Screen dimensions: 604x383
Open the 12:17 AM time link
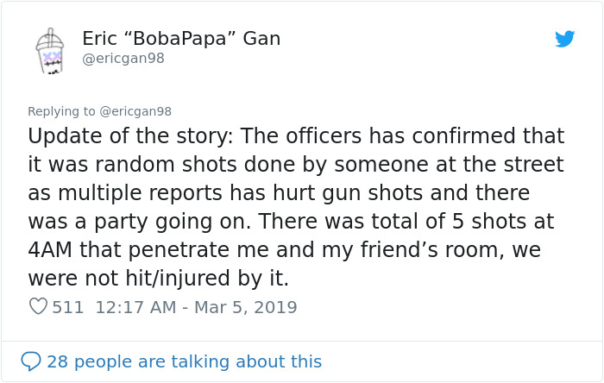pyautogui.click(x=133, y=307)
